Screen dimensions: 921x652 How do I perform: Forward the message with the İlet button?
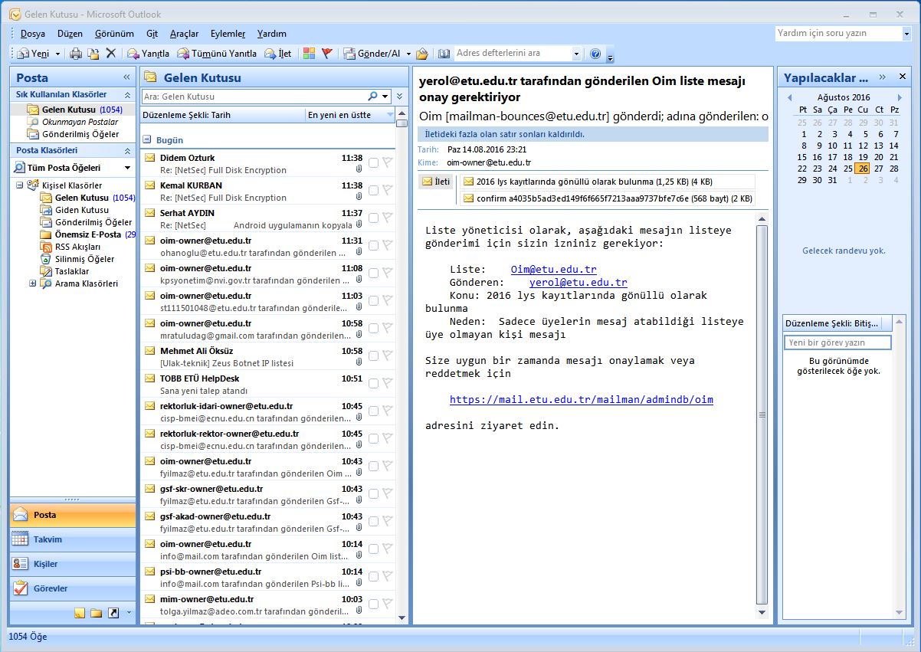[278, 54]
